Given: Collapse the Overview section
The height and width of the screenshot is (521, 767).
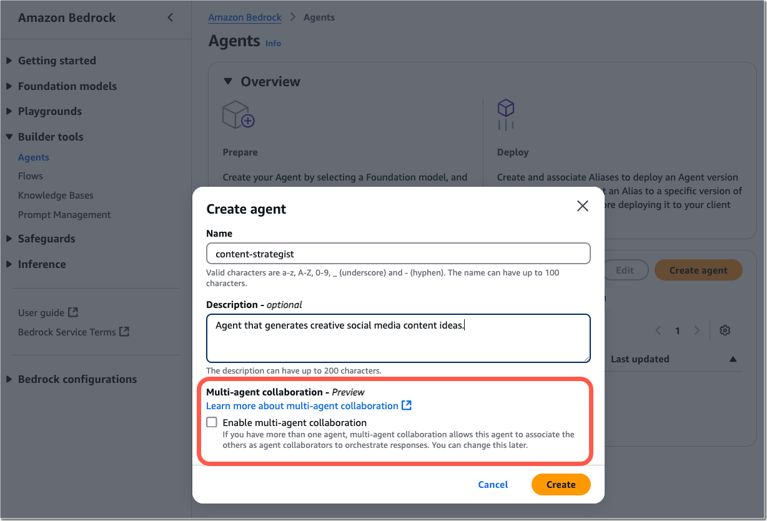Looking at the screenshot, I should click(227, 81).
